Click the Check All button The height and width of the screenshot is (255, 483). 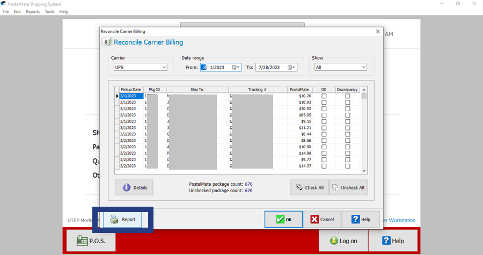coord(310,187)
